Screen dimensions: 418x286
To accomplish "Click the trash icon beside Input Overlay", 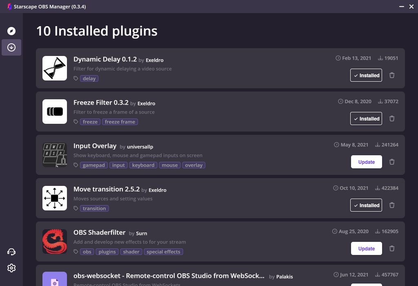I will pos(392,162).
